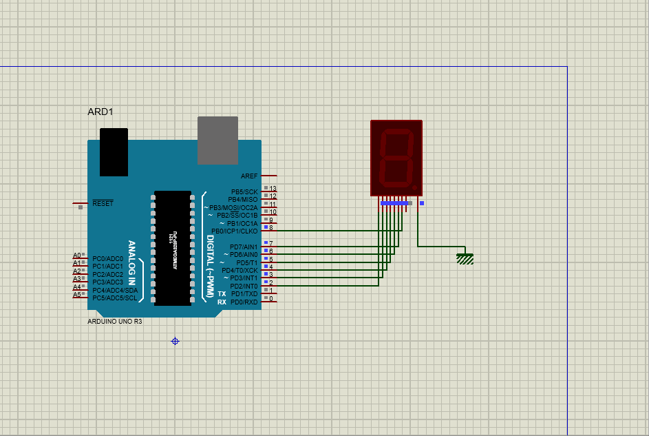Screen dimensions: 649x436
Task: Click the PD4/T0/XCK pin label
Action: point(240,271)
